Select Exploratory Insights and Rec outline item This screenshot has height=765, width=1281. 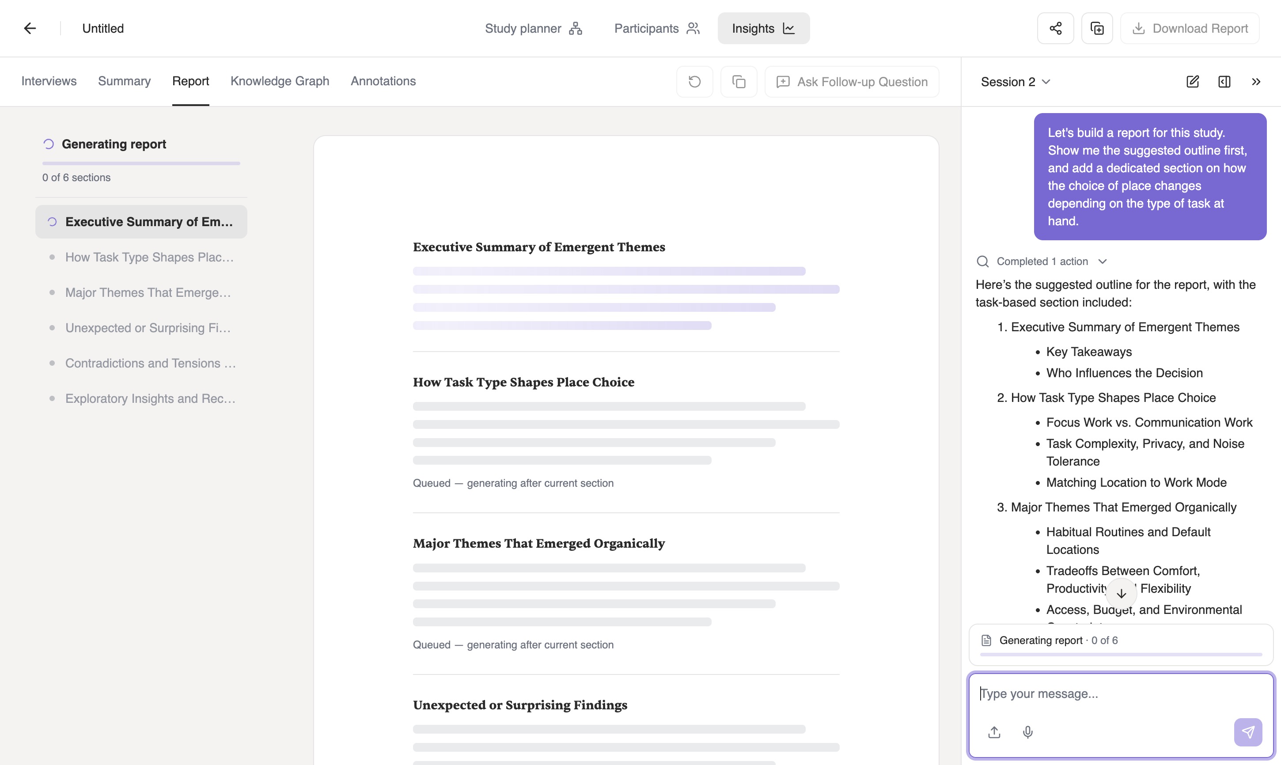coord(141,398)
